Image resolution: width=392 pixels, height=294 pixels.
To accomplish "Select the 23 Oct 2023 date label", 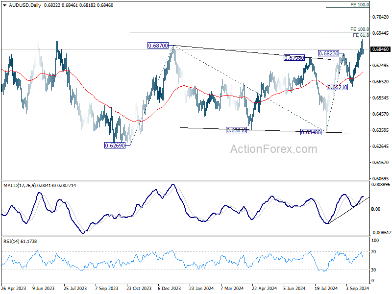I will tap(139, 288).
